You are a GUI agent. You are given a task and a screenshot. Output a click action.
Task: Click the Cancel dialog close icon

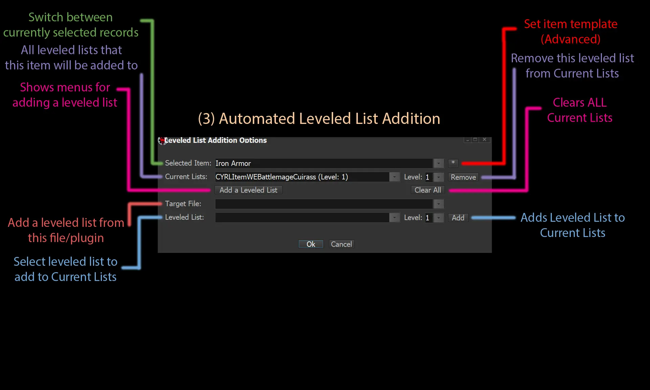click(x=485, y=139)
